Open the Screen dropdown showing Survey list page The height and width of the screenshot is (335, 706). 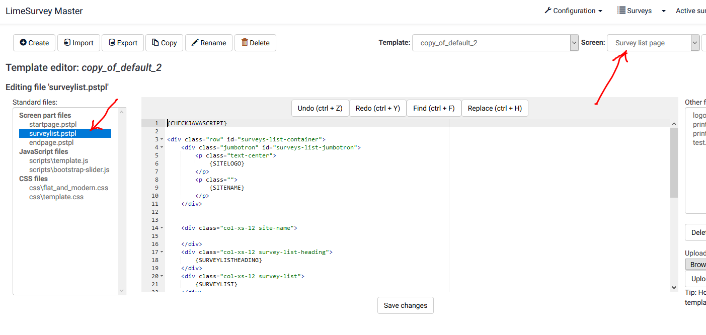click(x=653, y=43)
